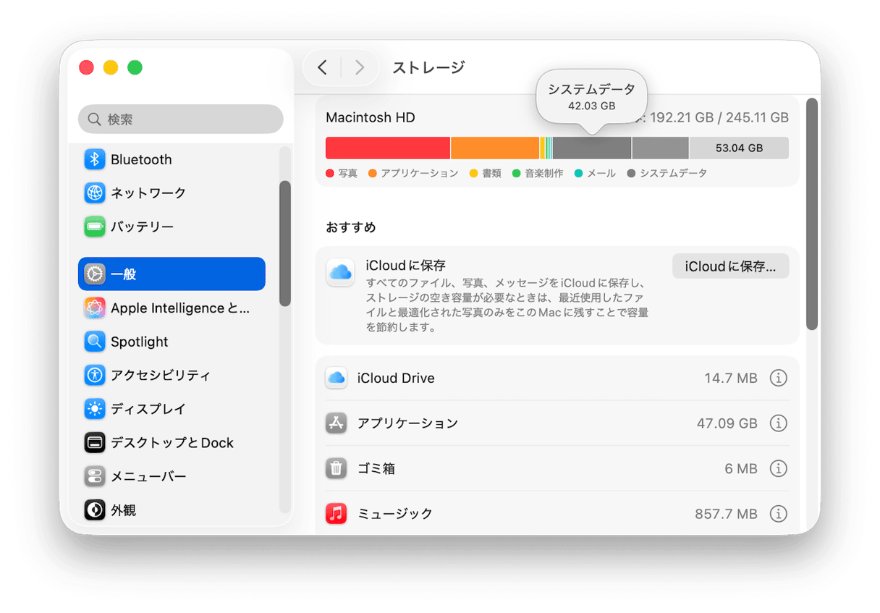Click the おすすめ section heading
This screenshot has height=613, width=880.
click(351, 227)
